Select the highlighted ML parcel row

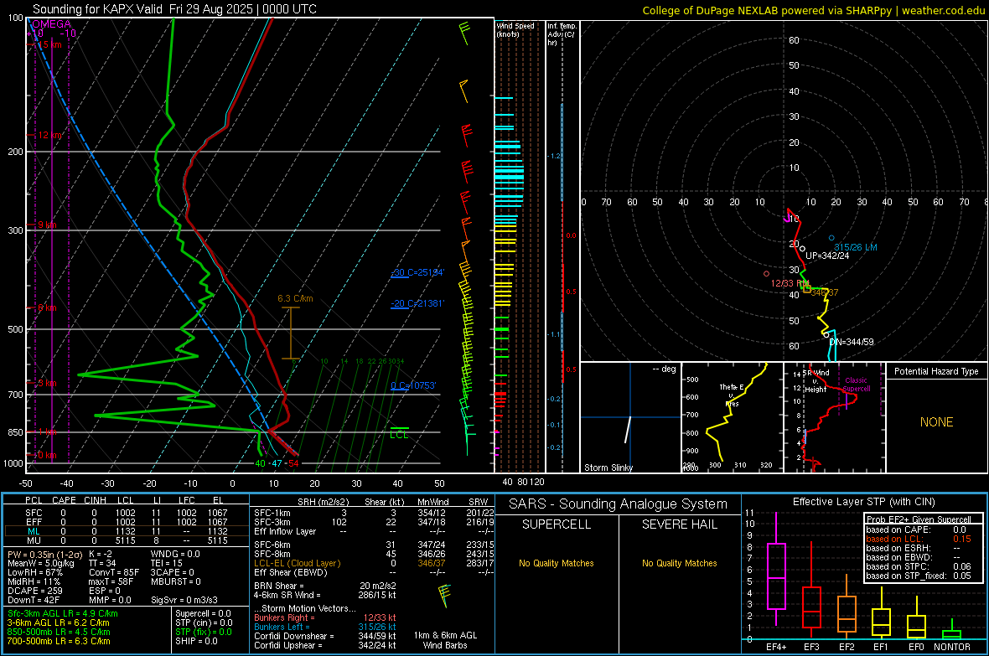126,531
